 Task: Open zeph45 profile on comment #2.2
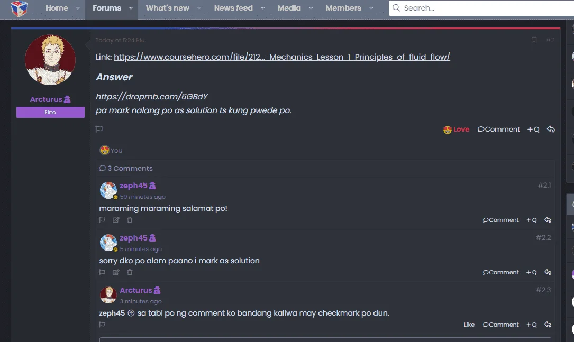tap(134, 238)
